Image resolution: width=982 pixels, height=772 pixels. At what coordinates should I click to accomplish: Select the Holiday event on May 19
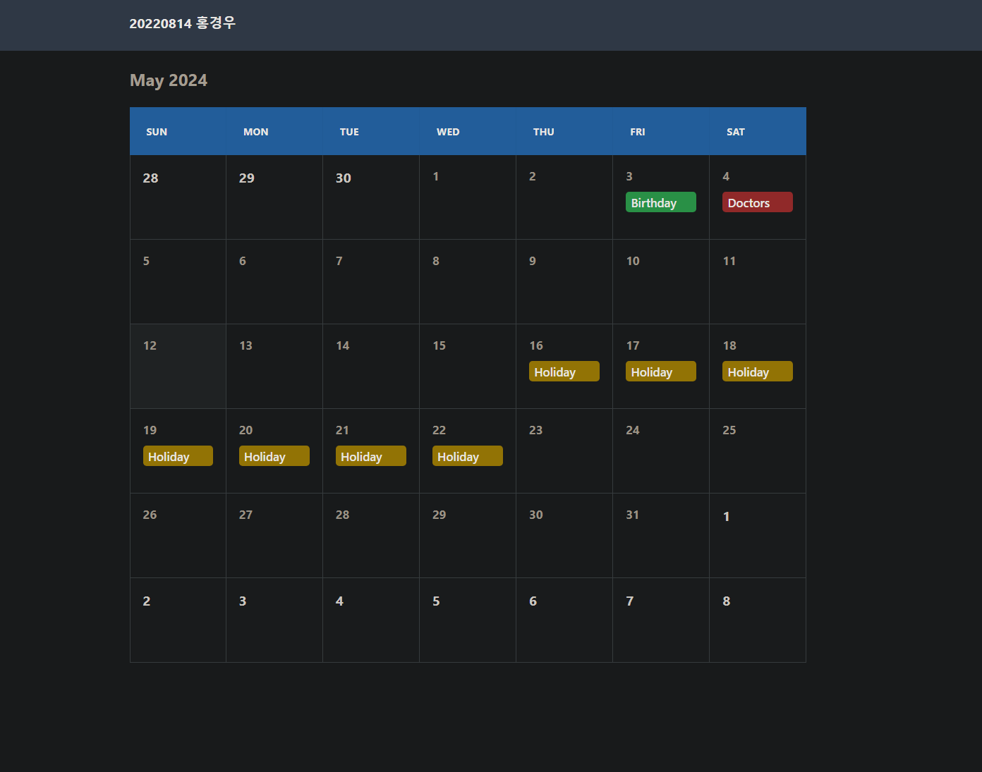click(178, 456)
